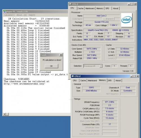Viewport: 141px width, 138px height.
Task: Click the Rated FSB value 2590.1 MHz
Action: (x=92, y=58)
